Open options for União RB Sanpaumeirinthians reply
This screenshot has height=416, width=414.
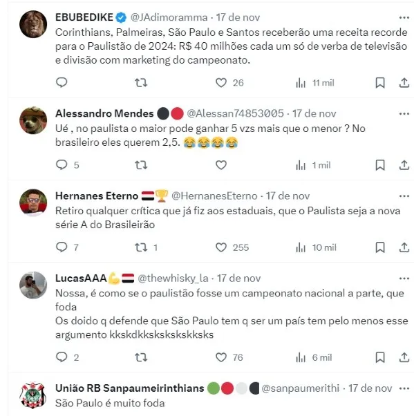tap(404, 388)
